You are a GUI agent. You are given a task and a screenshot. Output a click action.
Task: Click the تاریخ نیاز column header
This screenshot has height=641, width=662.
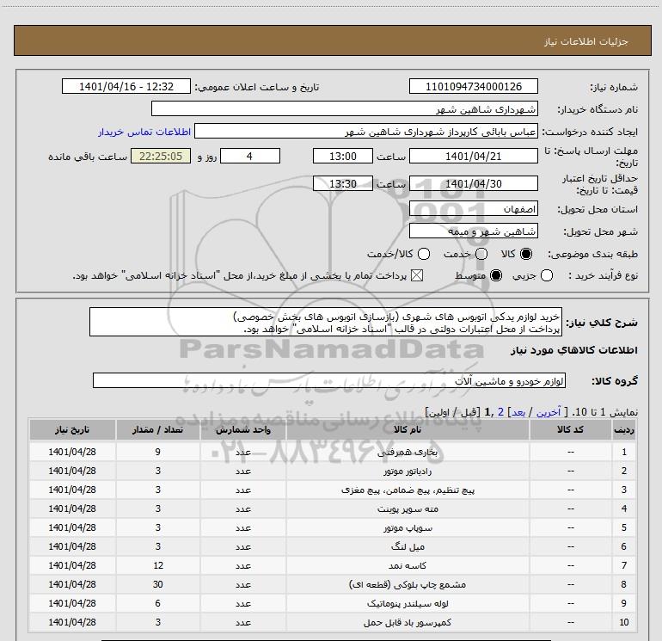pos(72,429)
